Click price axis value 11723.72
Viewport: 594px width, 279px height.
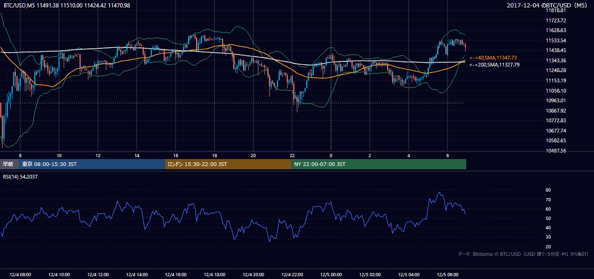[556, 20]
